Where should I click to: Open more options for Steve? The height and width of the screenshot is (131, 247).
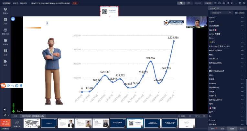242,38
